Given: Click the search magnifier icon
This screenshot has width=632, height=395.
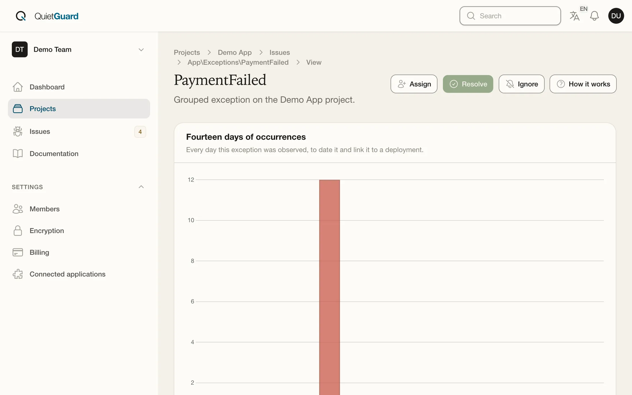Looking at the screenshot, I should click(x=471, y=16).
